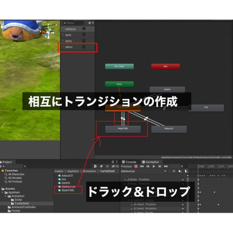Click the current frame number field
Viewport: 233px width, 233px height.
coord(184,166)
